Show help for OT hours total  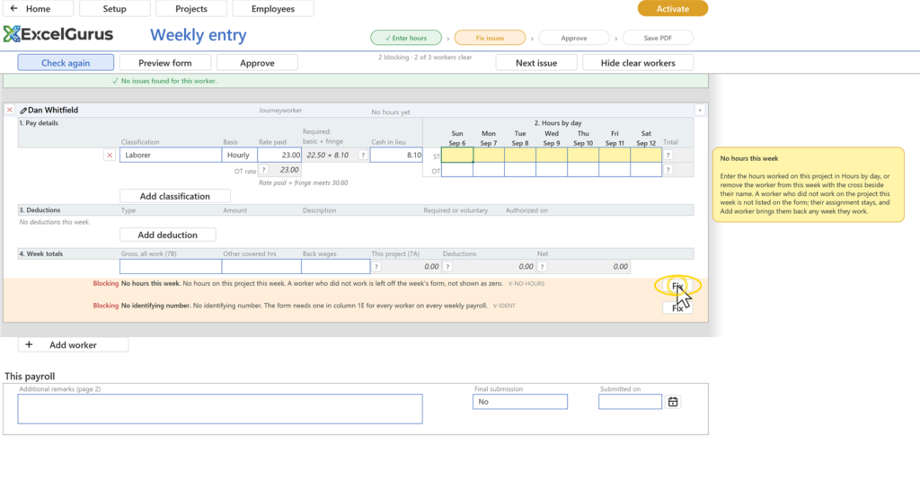(x=668, y=170)
